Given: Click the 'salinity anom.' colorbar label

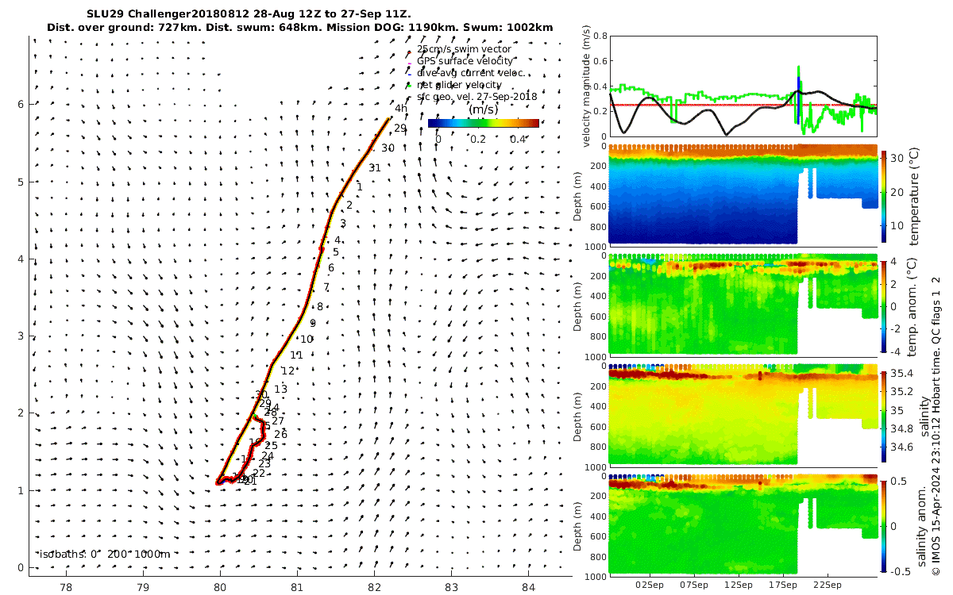Looking at the screenshot, I should coord(922,527).
